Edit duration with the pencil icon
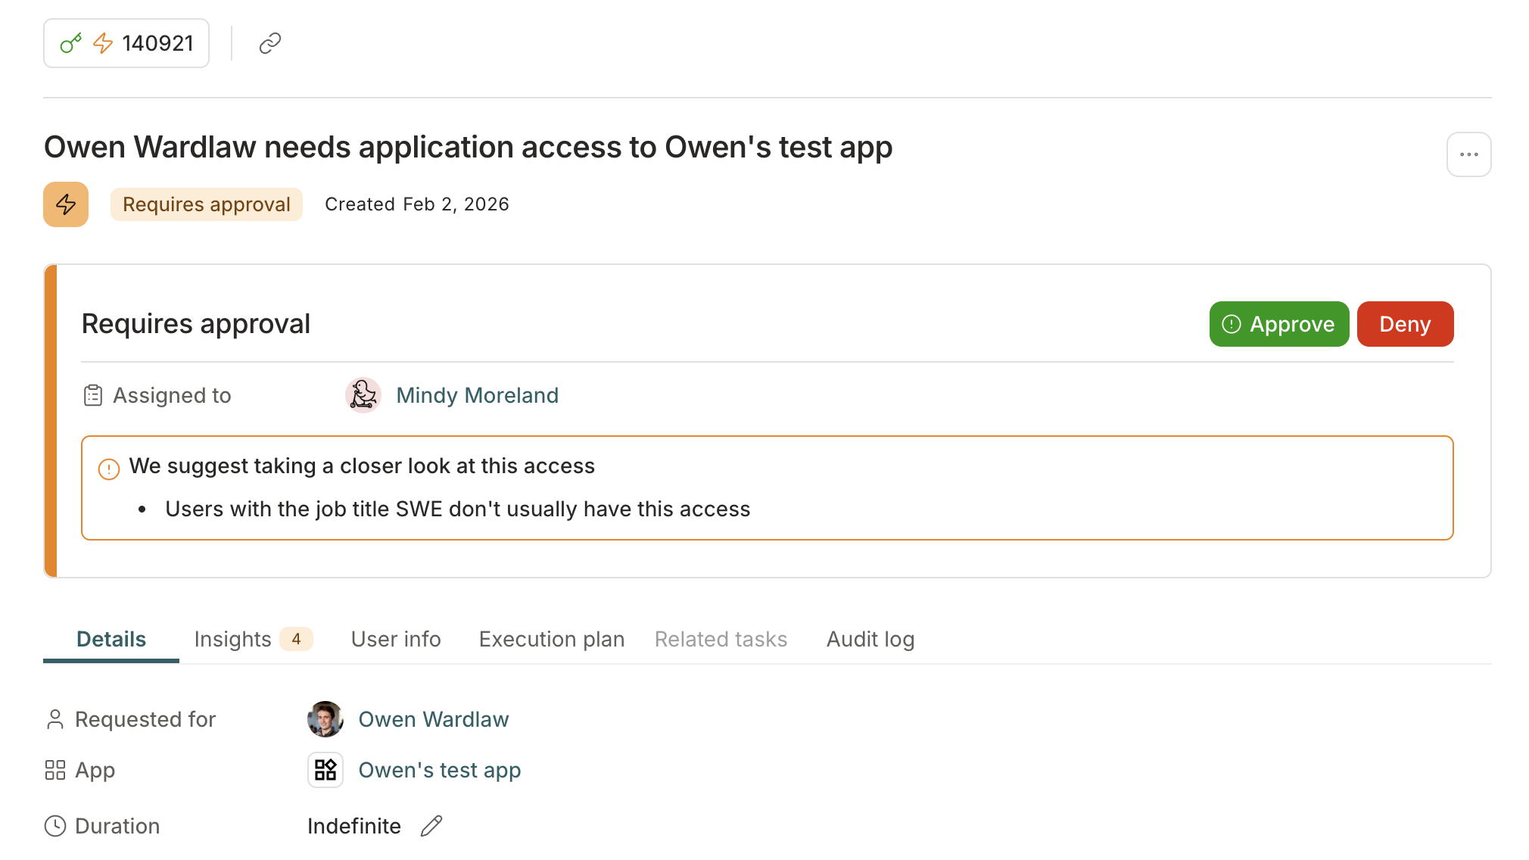 (x=431, y=826)
